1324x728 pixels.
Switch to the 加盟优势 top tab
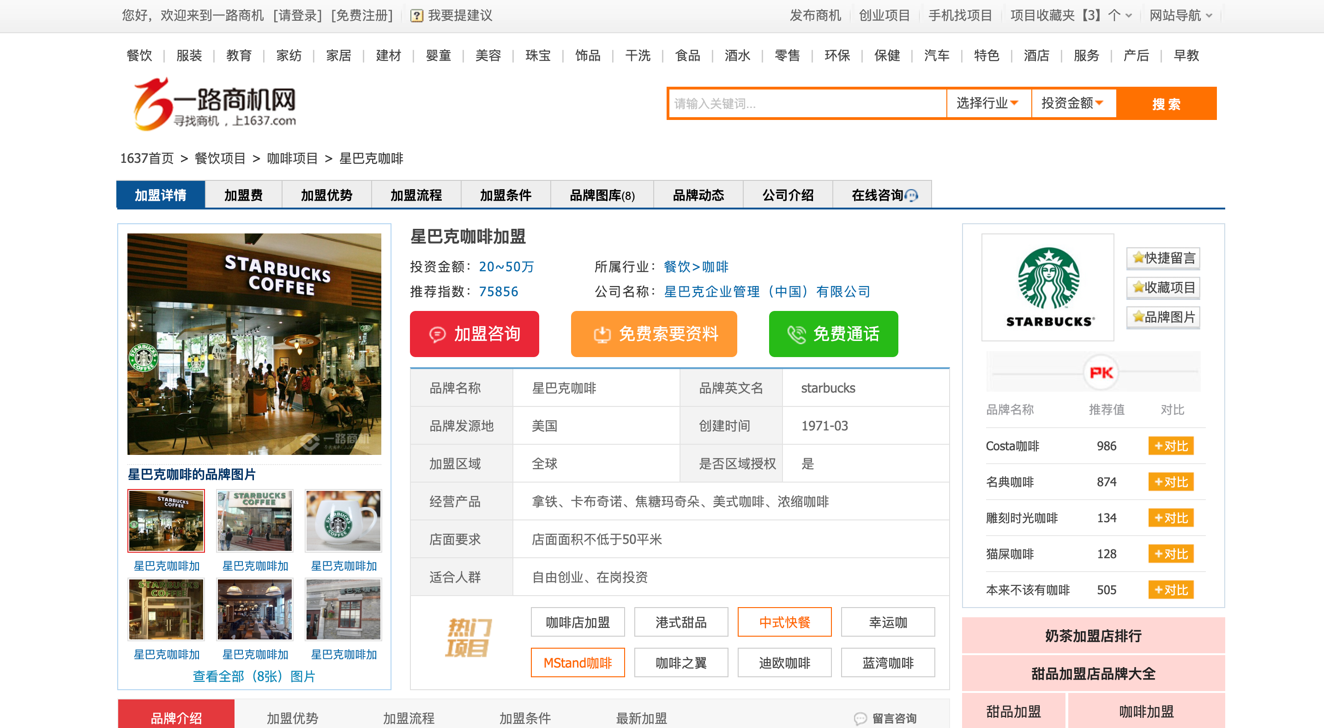(326, 195)
